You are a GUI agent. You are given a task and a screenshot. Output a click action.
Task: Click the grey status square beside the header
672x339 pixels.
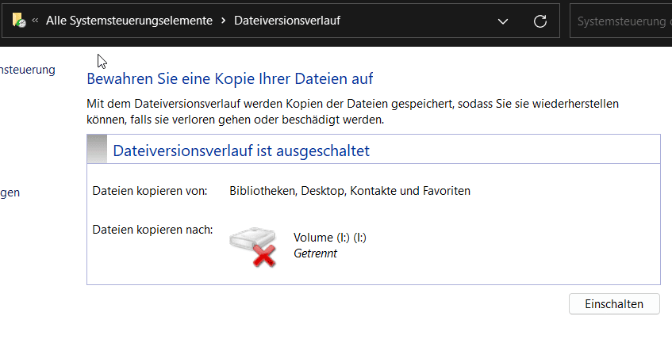pos(97,150)
